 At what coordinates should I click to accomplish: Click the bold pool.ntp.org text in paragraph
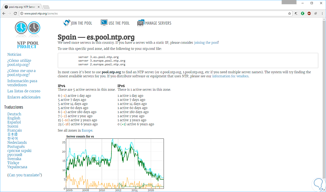tap(111, 72)
